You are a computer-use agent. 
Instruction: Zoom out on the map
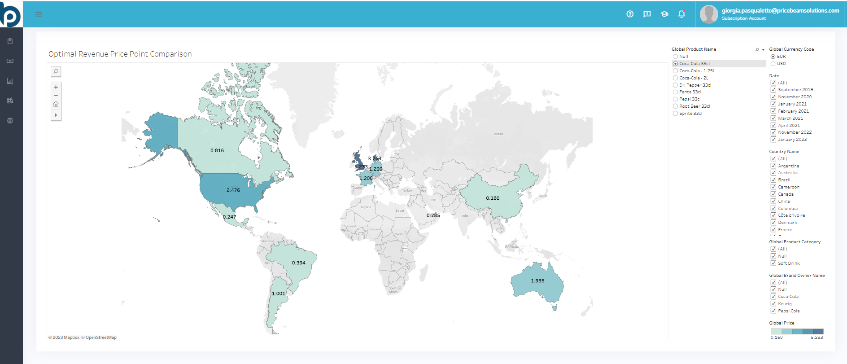[x=56, y=96]
